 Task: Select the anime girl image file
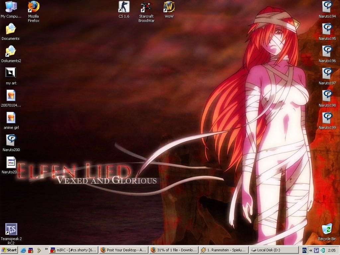(11, 121)
